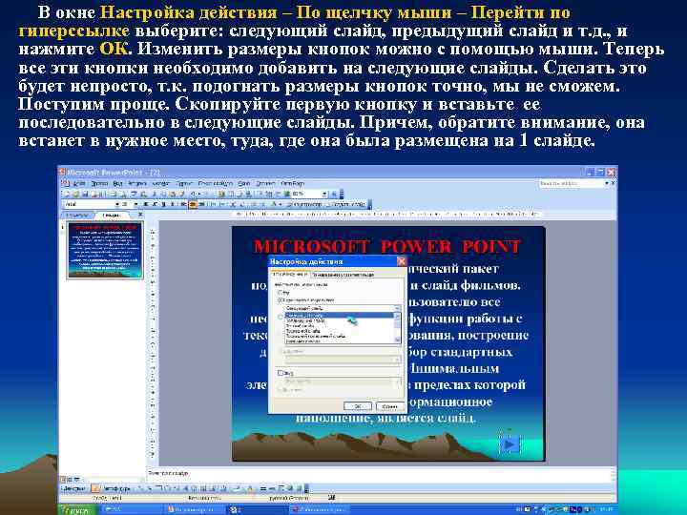The height and width of the screenshot is (515, 687).
Task: Click the system tray clock
Action: pos(607,509)
